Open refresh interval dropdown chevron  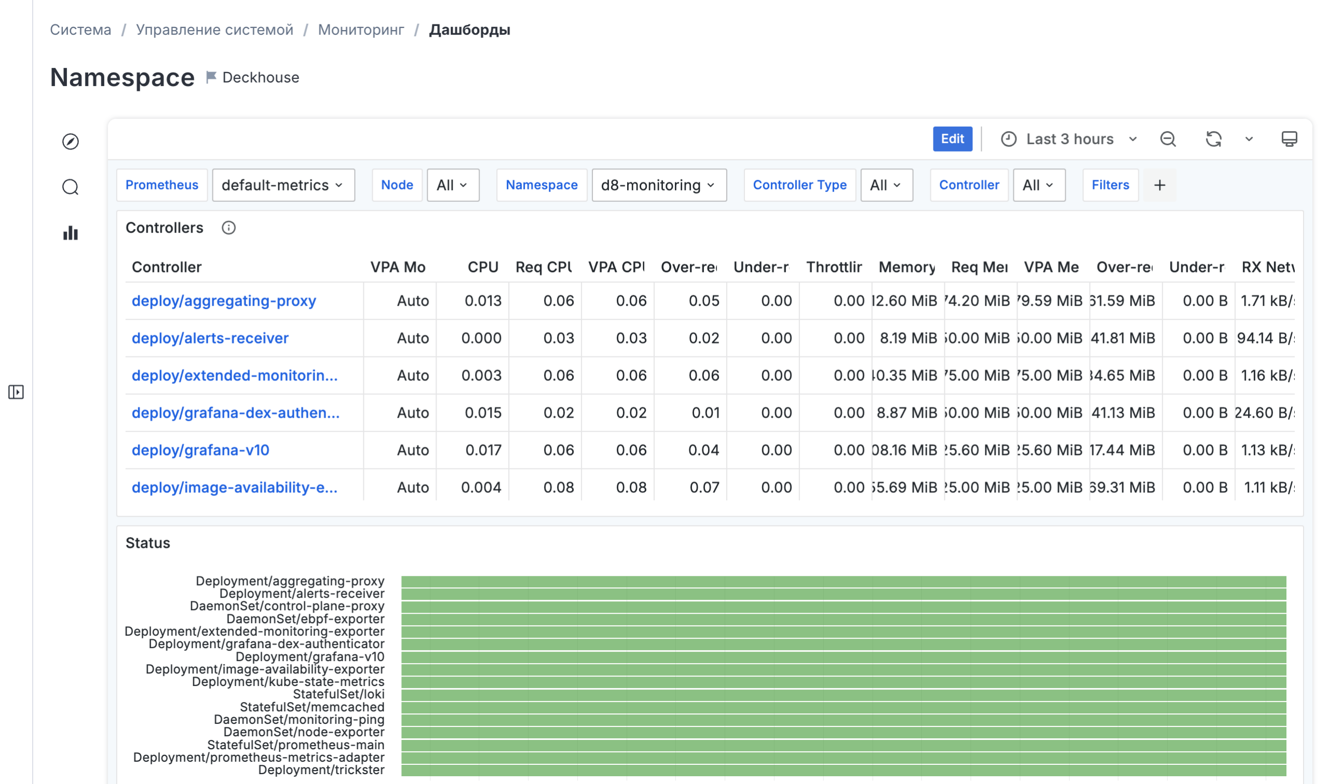[1249, 139]
